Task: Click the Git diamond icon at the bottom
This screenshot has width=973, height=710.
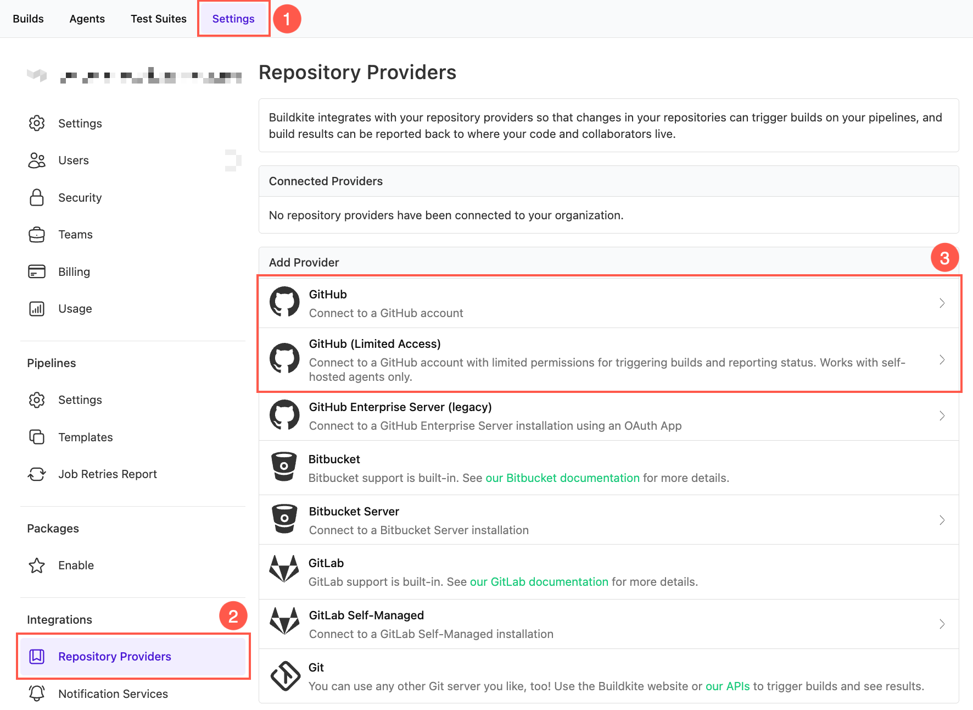Action: tap(284, 676)
